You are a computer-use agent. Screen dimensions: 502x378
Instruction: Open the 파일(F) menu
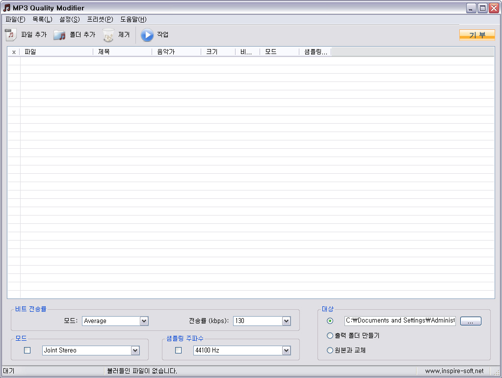15,19
